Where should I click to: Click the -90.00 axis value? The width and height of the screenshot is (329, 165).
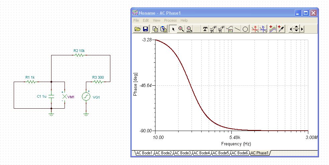pos(146,131)
